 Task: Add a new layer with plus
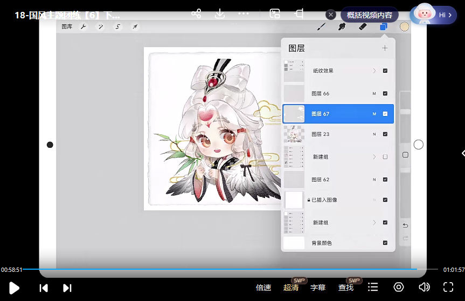(385, 48)
